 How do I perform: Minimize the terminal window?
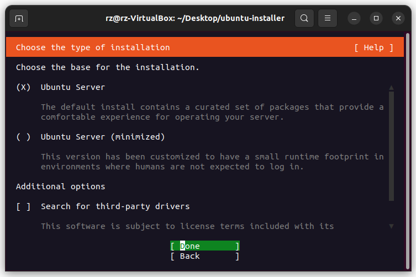pyautogui.click(x=355, y=18)
